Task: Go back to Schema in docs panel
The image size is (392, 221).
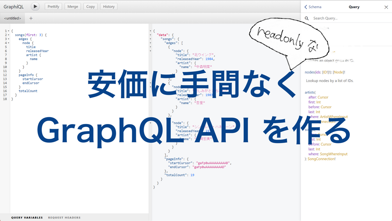Action: 313,7
